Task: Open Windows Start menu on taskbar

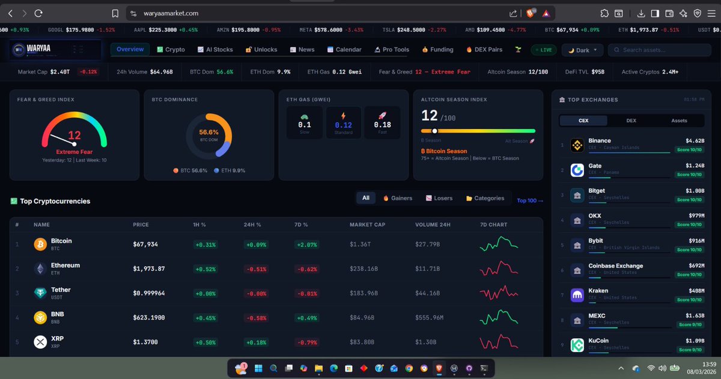Action: [259, 368]
